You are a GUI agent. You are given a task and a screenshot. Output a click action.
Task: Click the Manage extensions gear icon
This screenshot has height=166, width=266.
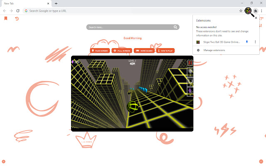click(x=198, y=50)
